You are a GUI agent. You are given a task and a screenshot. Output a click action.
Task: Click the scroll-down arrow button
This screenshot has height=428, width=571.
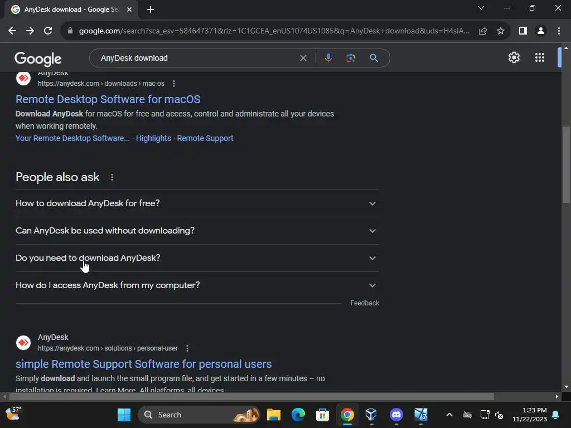point(566,387)
